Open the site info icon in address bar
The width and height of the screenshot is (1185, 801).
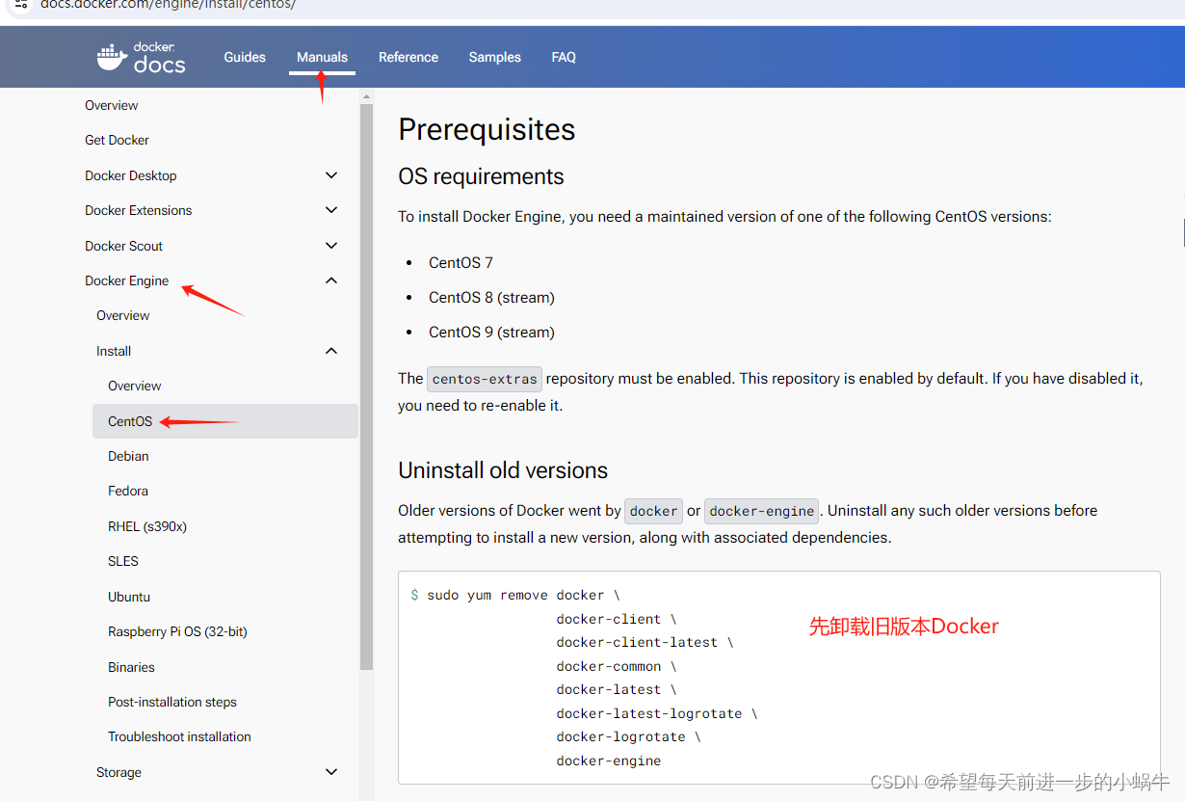(x=20, y=4)
